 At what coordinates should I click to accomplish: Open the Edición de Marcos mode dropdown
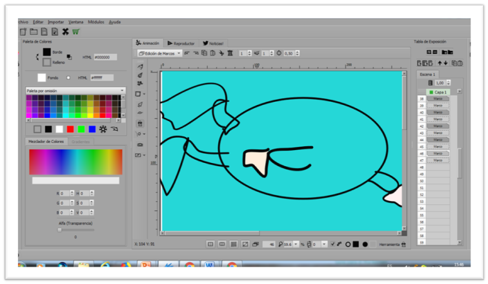pos(159,53)
